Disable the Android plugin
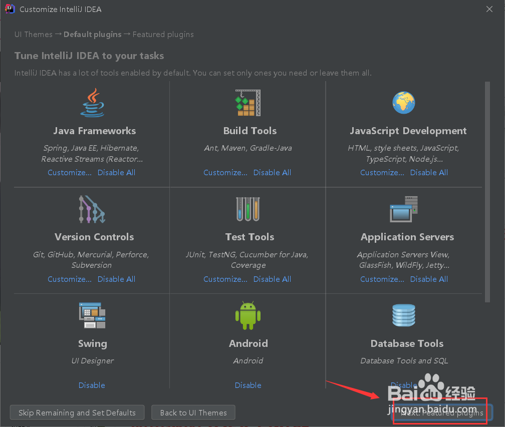This screenshot has width=505, height=427. [248, 385]
